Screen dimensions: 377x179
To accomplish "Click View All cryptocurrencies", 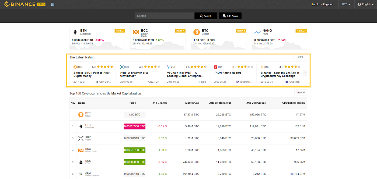I will (301, 92).
